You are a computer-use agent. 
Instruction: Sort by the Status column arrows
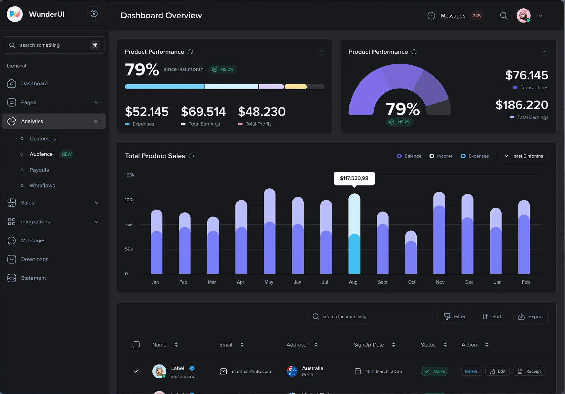coord(445,345)
